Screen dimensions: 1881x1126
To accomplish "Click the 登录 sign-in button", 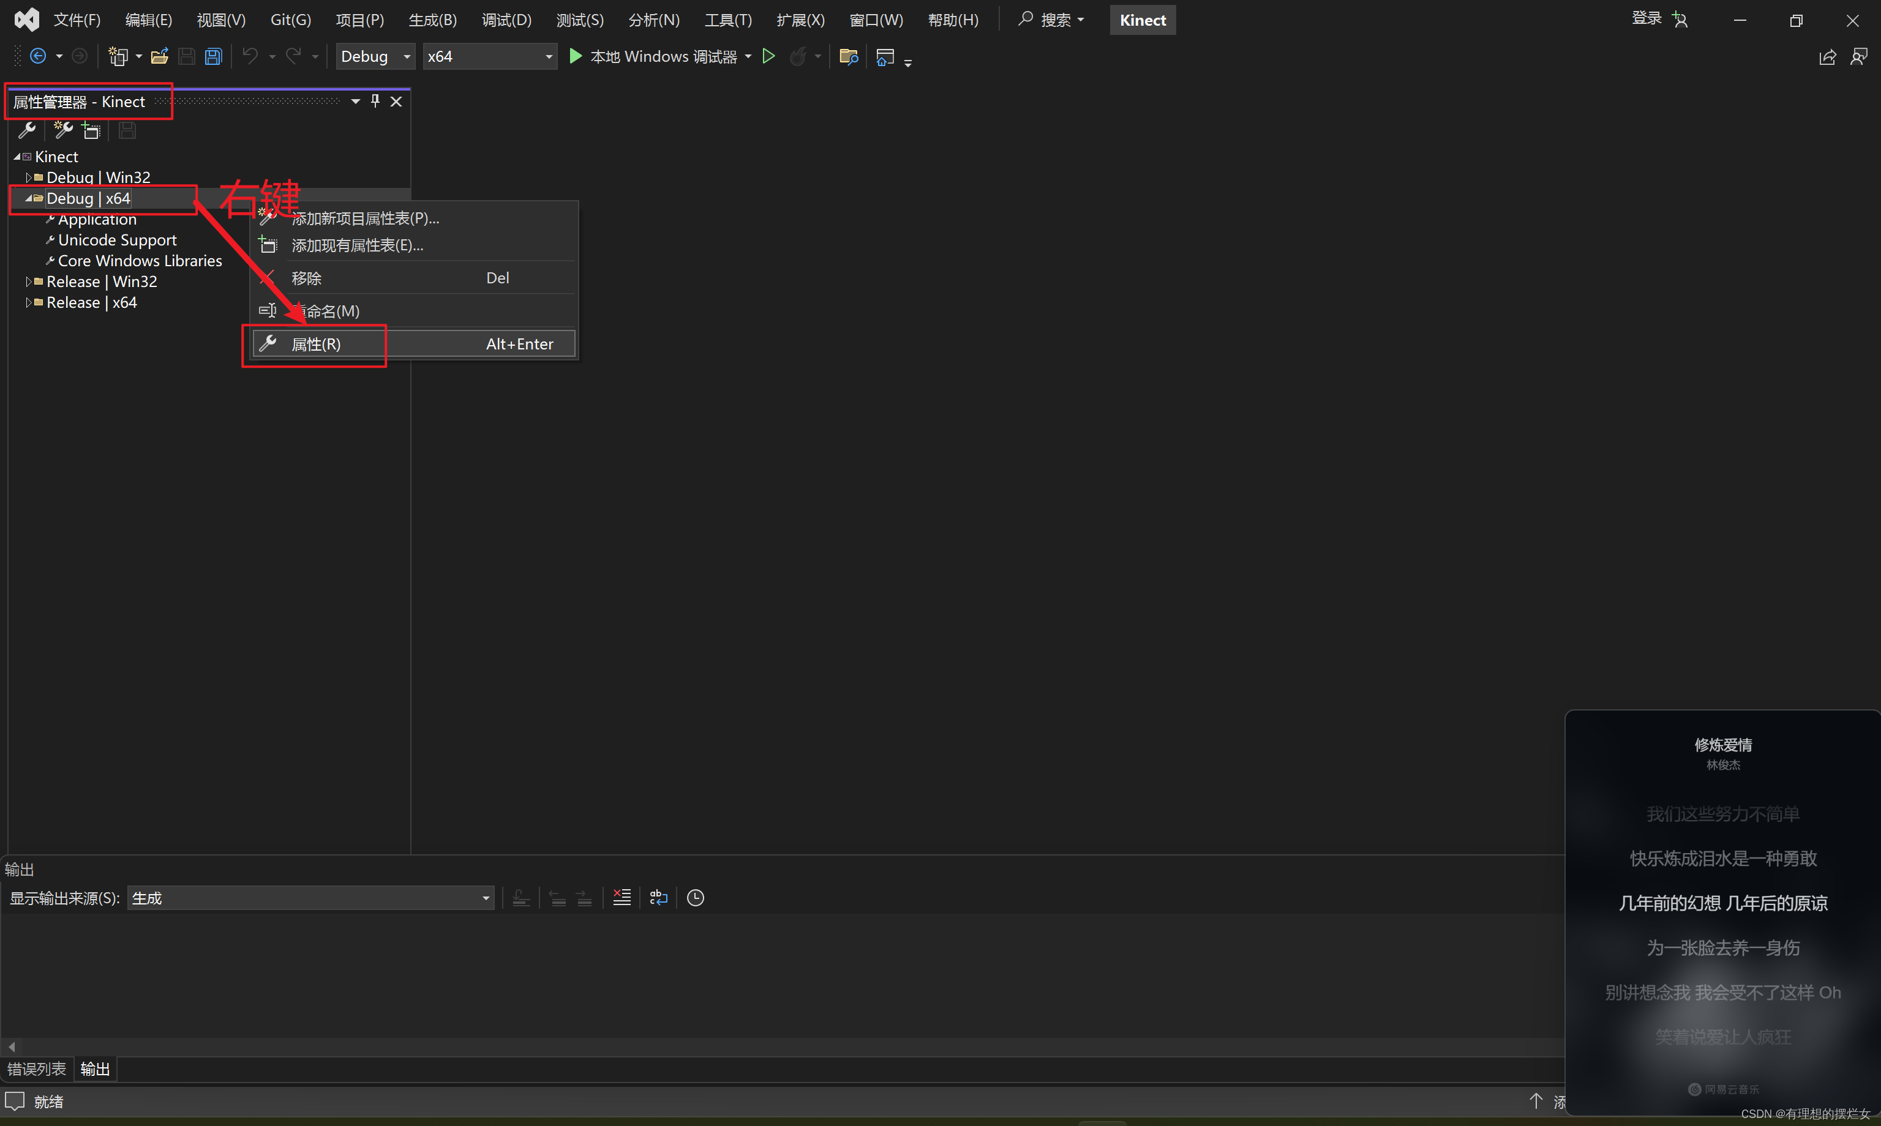I will point(1646,18).
